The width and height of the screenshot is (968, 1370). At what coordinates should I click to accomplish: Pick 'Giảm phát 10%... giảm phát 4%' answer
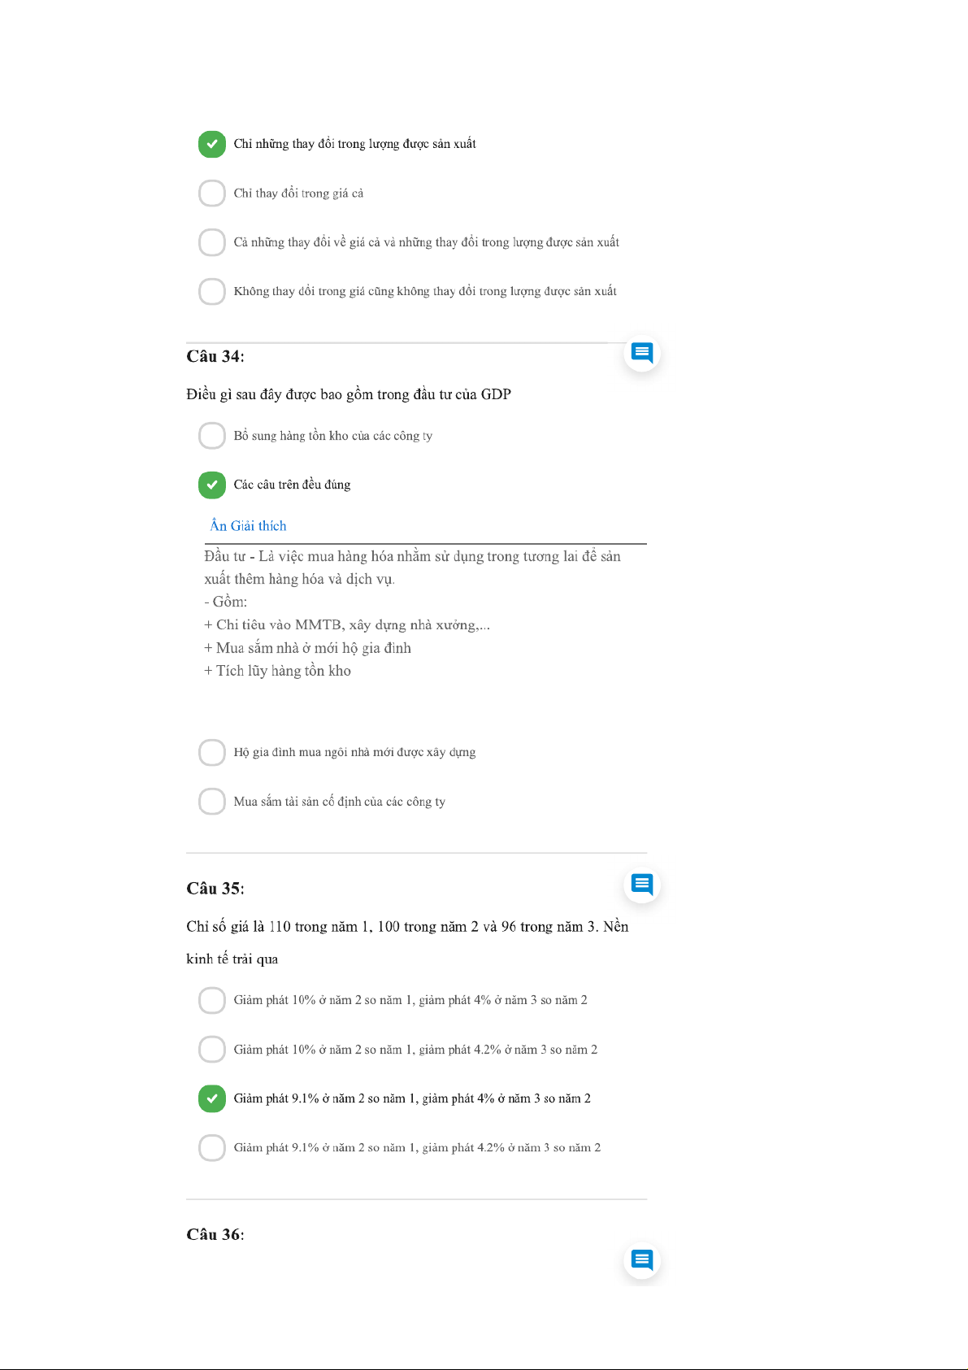click(212, 1000)
